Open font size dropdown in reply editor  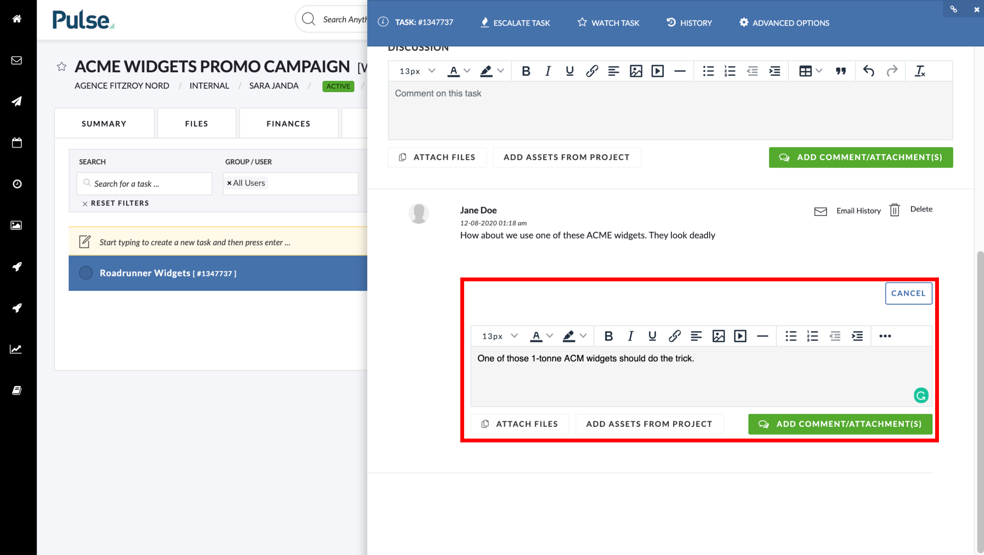tap(499, 336)
